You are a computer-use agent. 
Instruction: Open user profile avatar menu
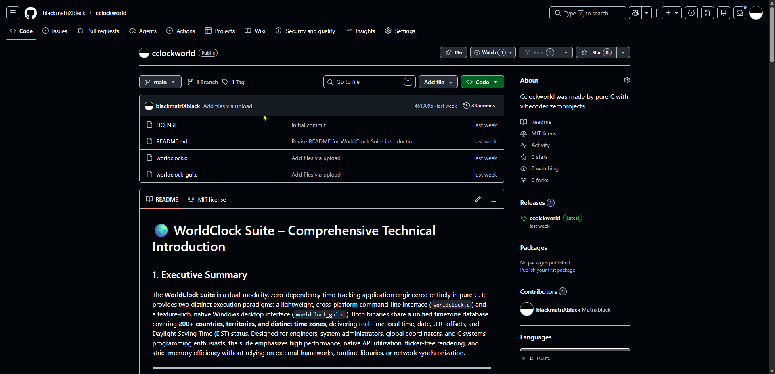coord(756,13)
